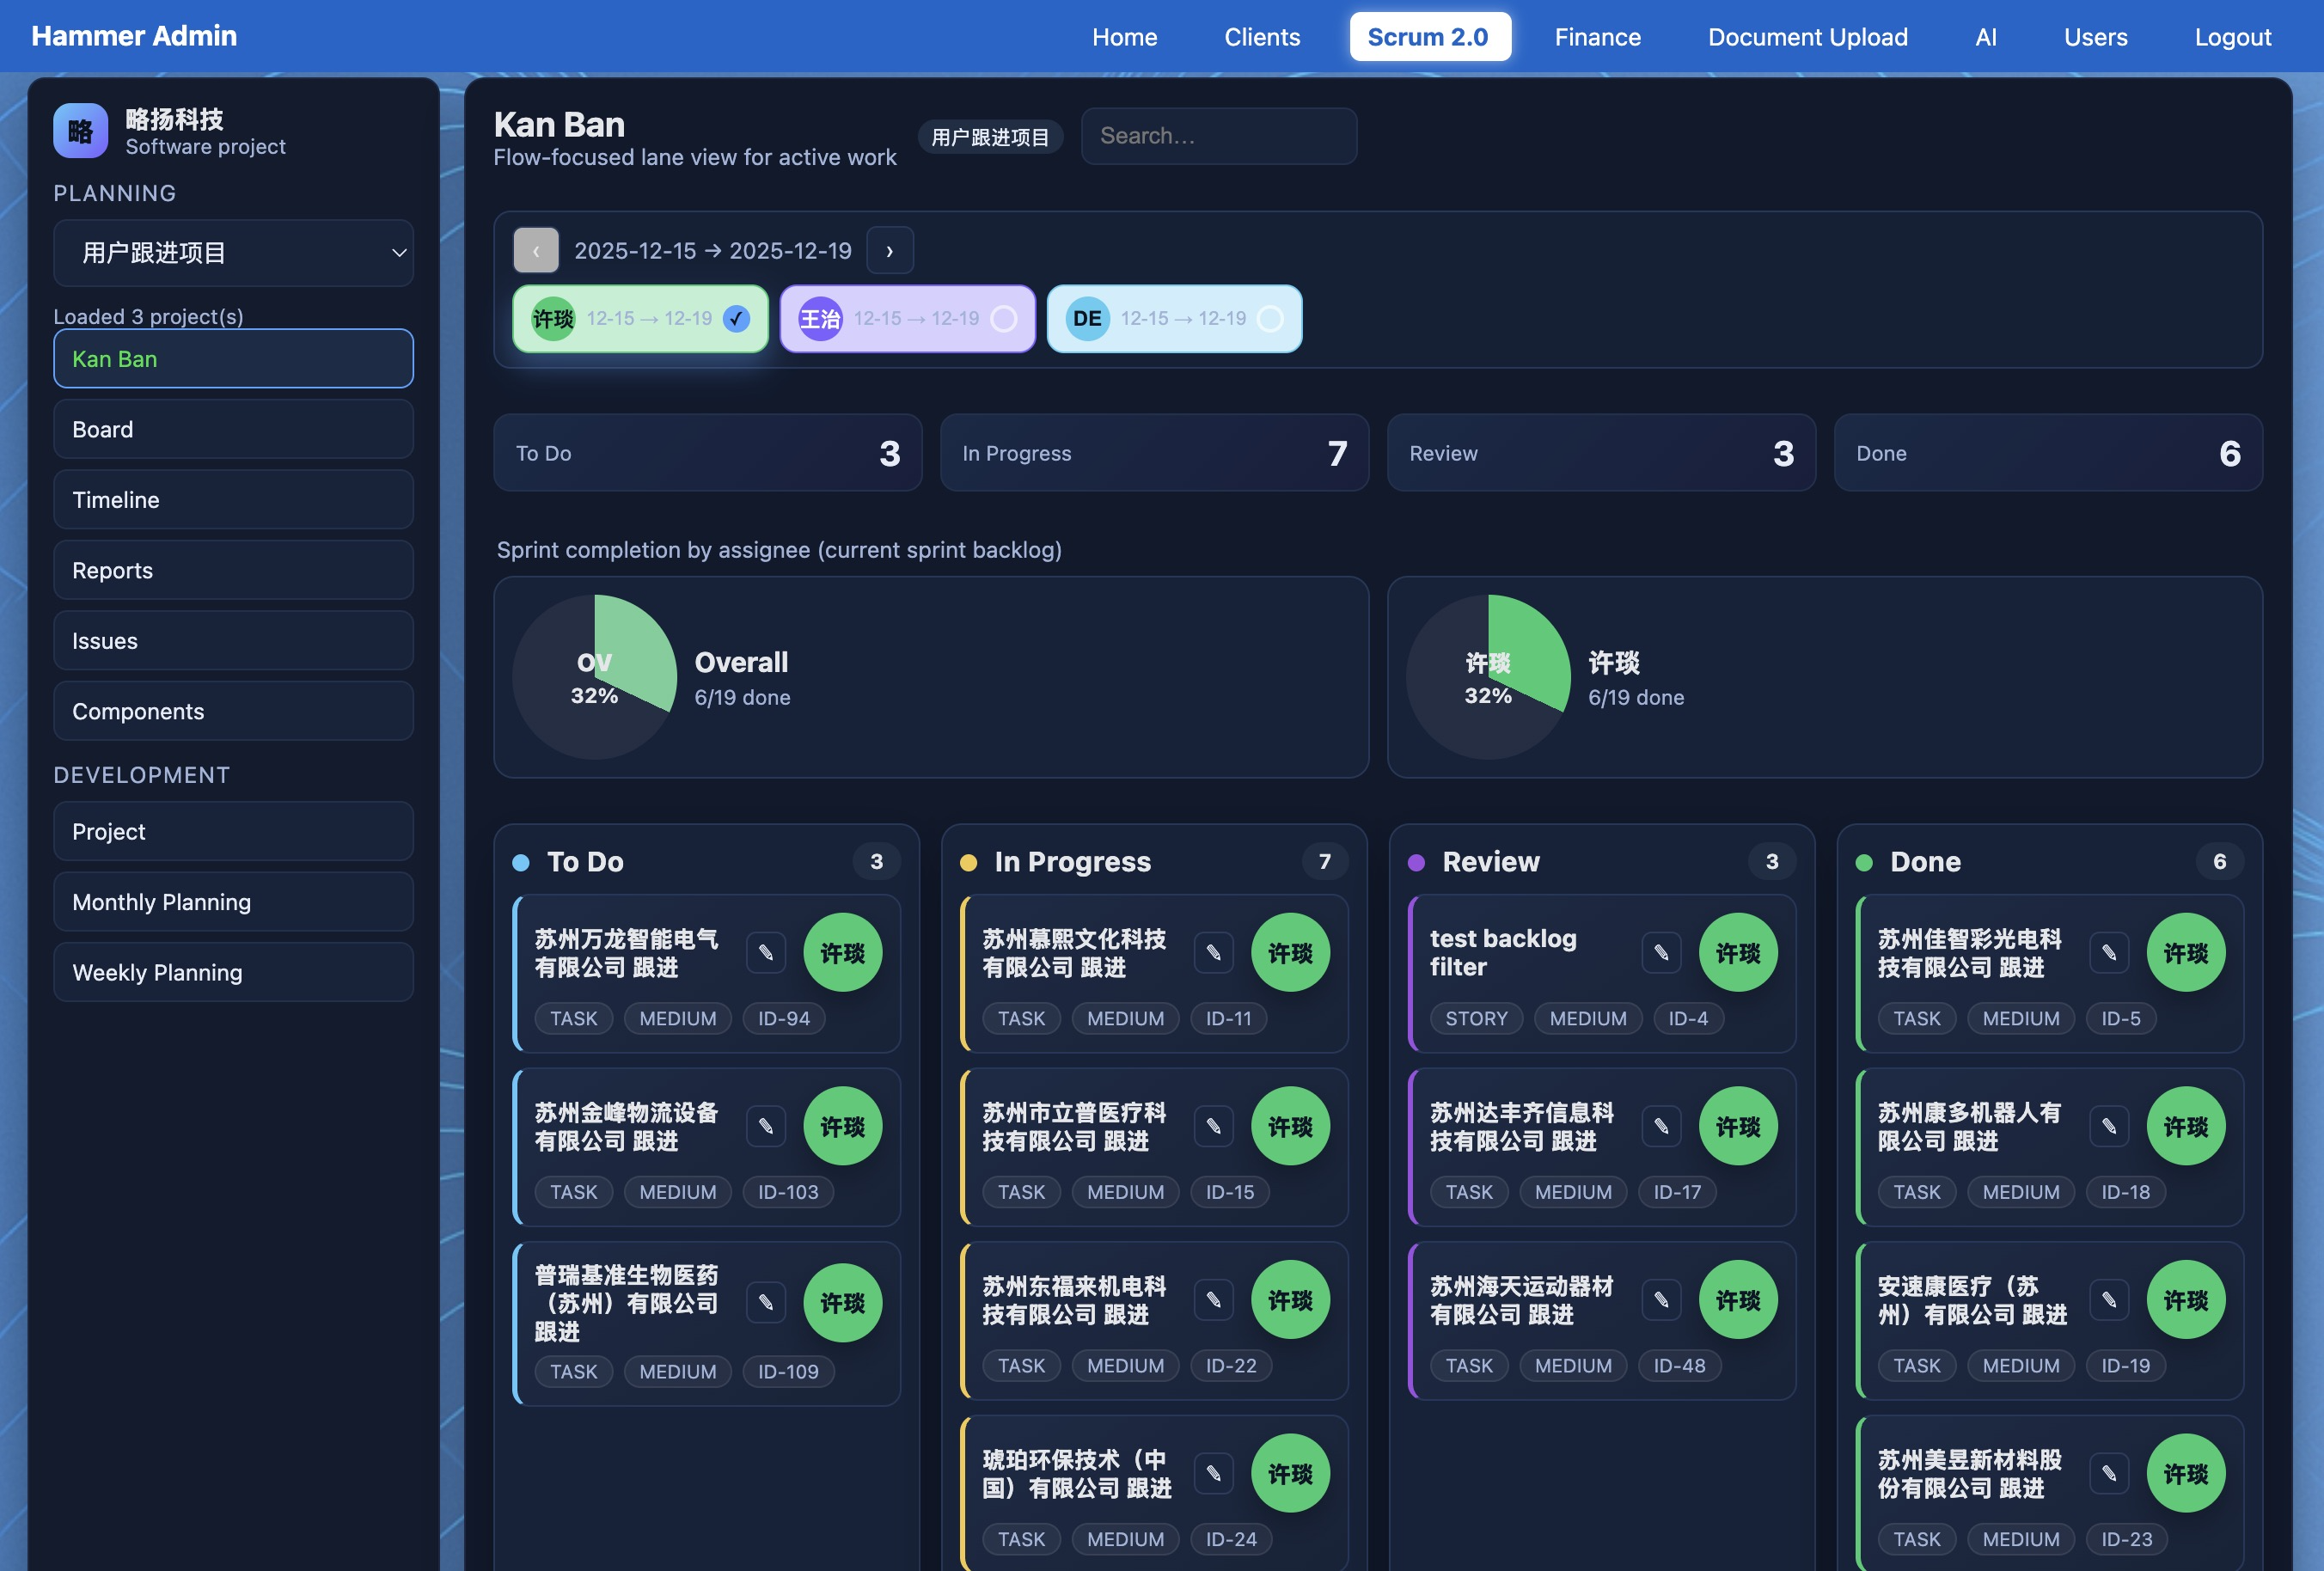2324x1571 pixels.
Task: Open Components in sidebar
Action: pos(234,711)
